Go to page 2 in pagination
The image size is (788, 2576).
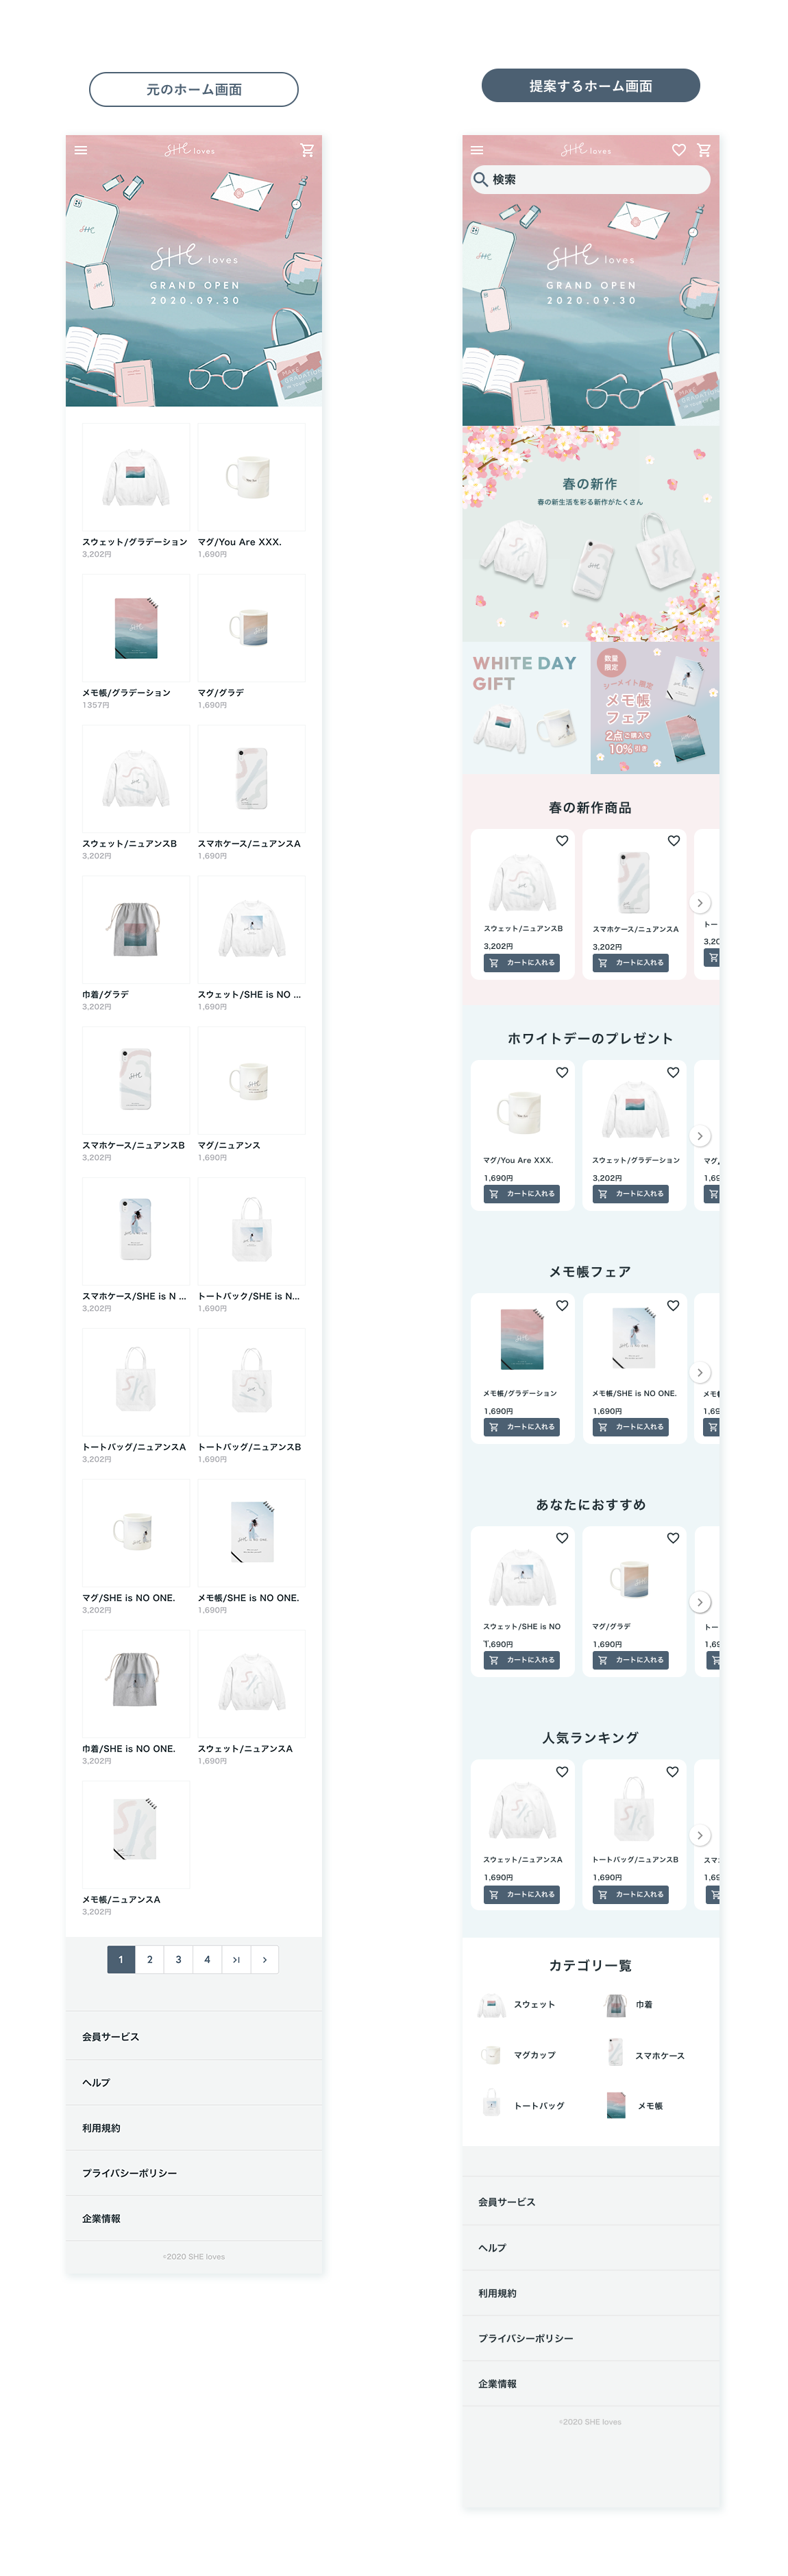pos(150,1959)
